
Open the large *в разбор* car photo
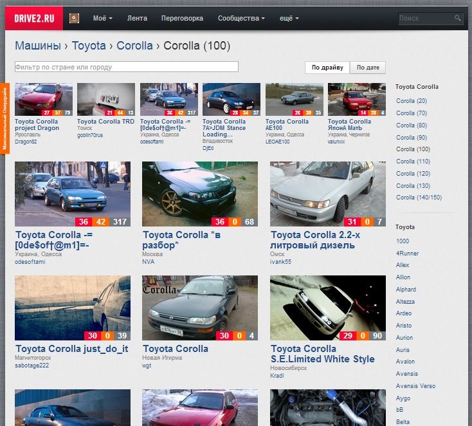coord(200,194)
